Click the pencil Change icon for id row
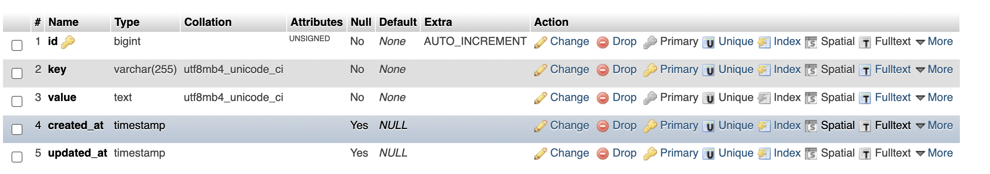990x174 pixels. coord(540,42)
